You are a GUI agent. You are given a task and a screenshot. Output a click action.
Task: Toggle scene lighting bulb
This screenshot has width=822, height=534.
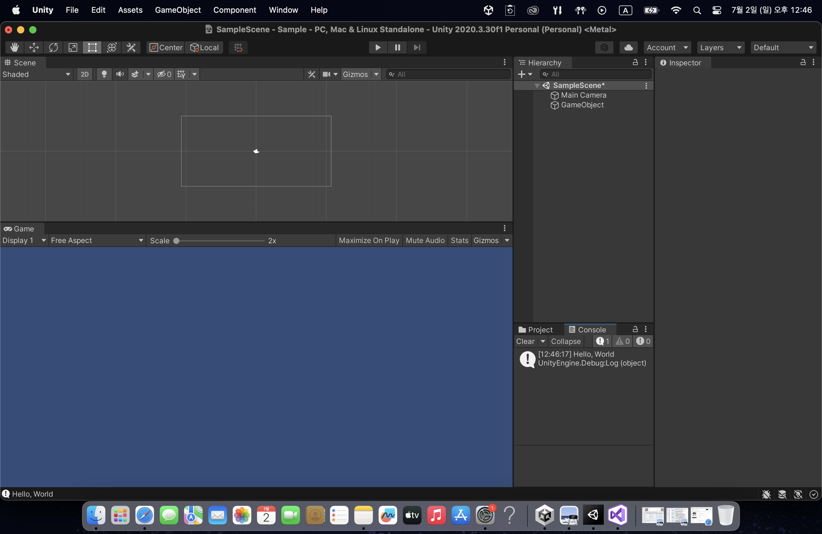point(104,74)
